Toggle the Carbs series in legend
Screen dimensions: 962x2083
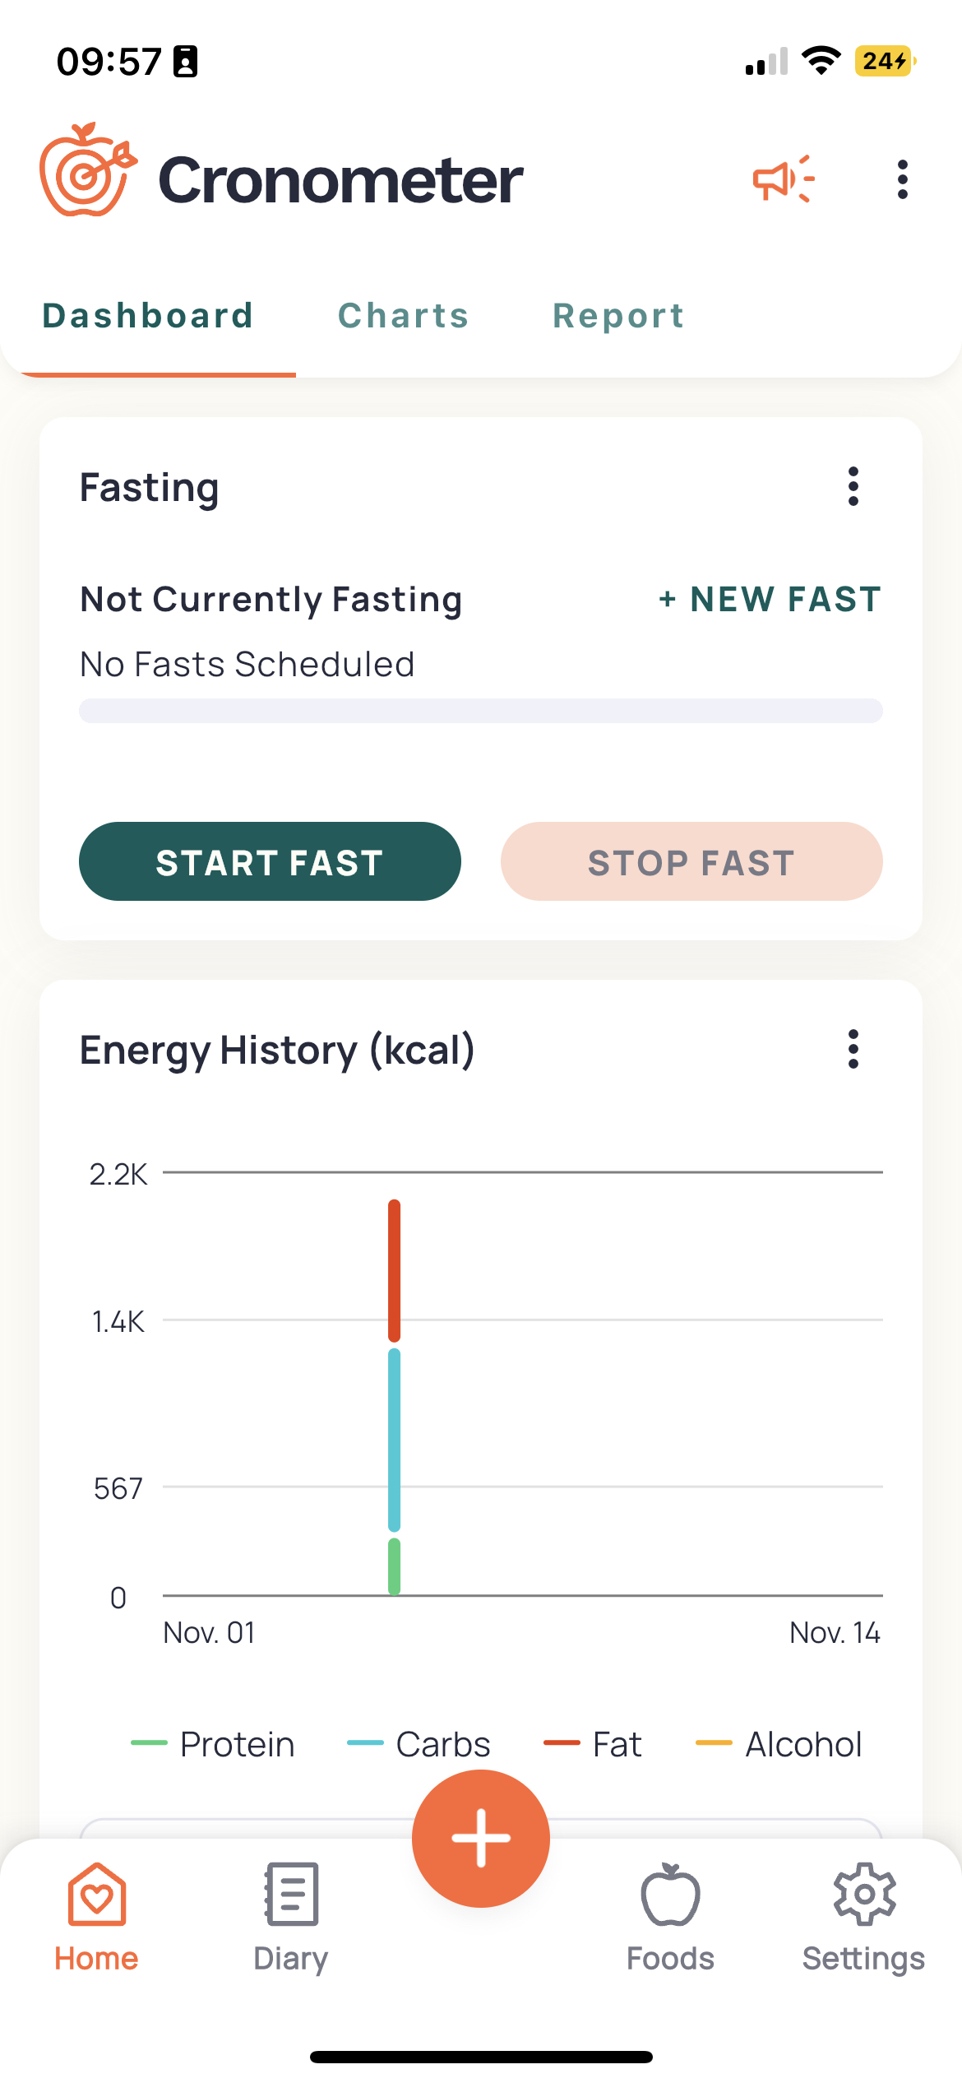point(419,1744)
